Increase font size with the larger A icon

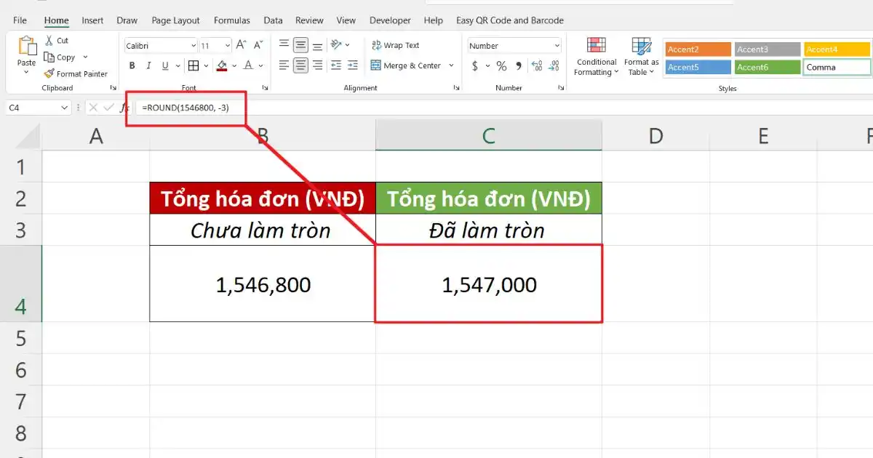point(242,45)
